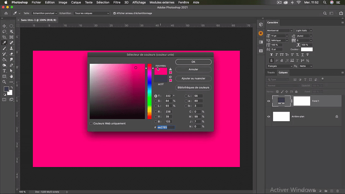Screen dimensions: 345x194
Task: Open the Filtre menu
Action: pyautogui.click(x=117, y=2)
